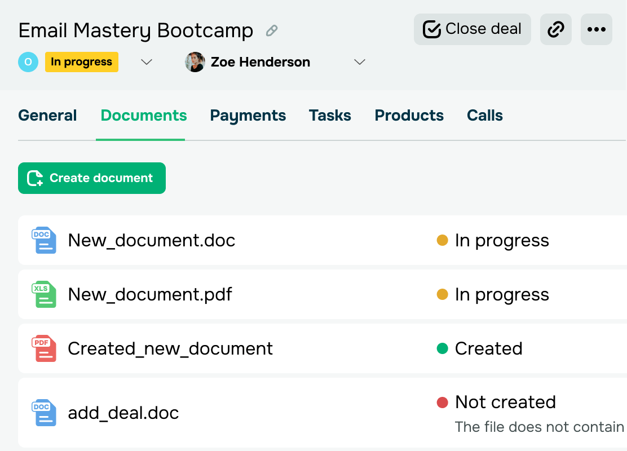The height and width of the screenshot is (451, 627).
Task: Click Zoe Henderson's avatar photo
Action: tap(195, 62)
